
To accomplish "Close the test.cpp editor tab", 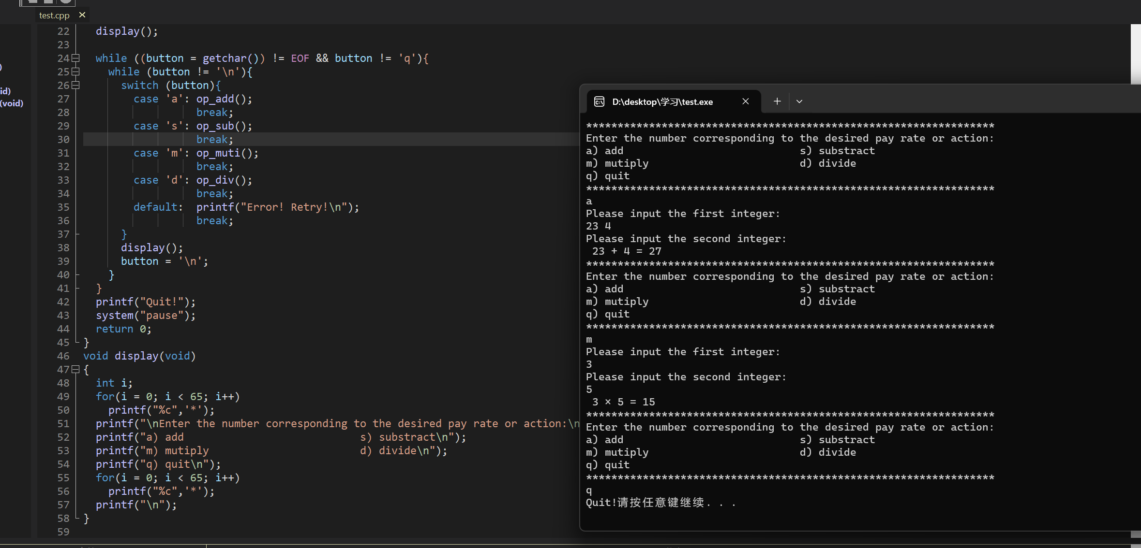I will [82, 15].
